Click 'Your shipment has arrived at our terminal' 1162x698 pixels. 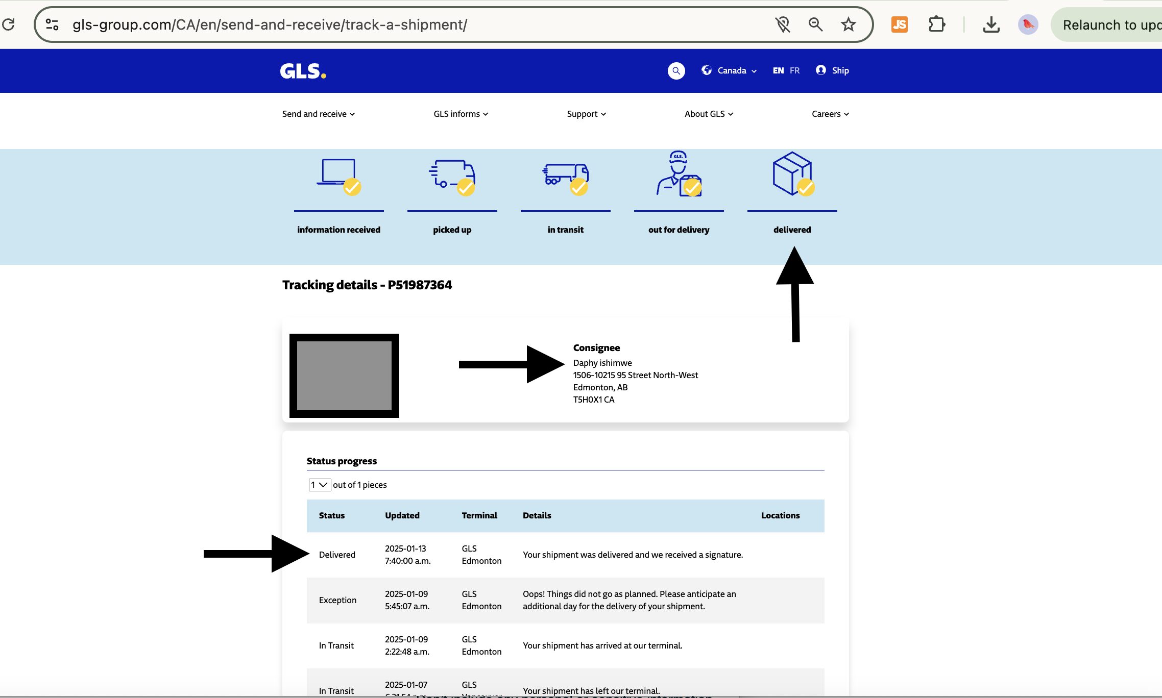[x=602, y=645]
